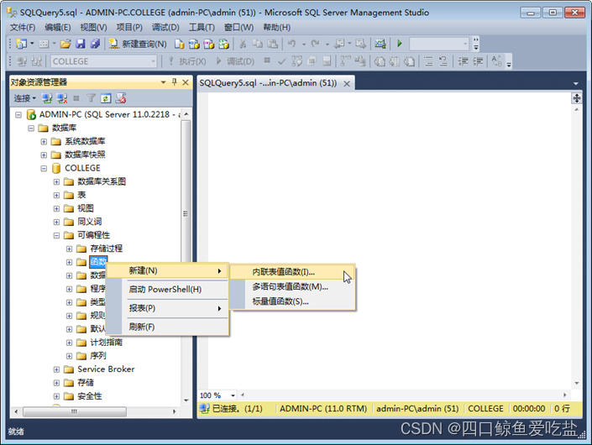The width and height of the screenshot is (592, 445).
Task: Choose Reports (报表) in context menu
Action: (168, 308)
